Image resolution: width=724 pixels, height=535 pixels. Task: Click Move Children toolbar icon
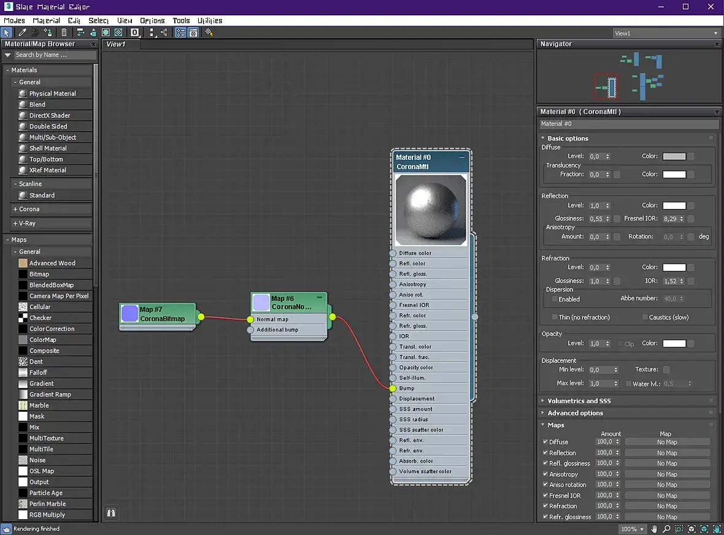click(x=80, y=32)
